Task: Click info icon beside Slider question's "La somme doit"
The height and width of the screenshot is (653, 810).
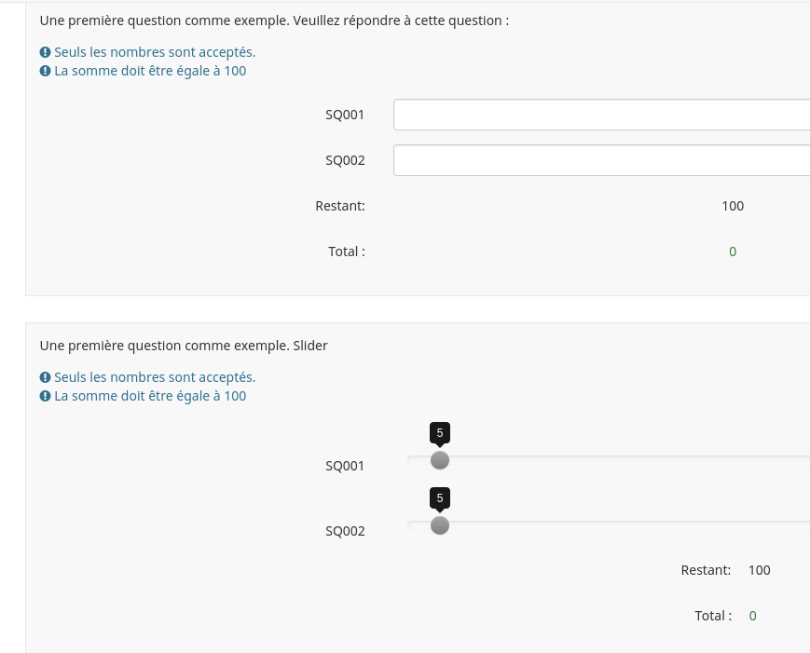Action: click(x=45, y=396)
